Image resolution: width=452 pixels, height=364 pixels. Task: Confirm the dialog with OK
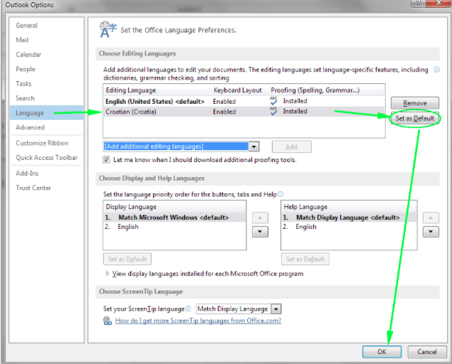pos(382,352)
